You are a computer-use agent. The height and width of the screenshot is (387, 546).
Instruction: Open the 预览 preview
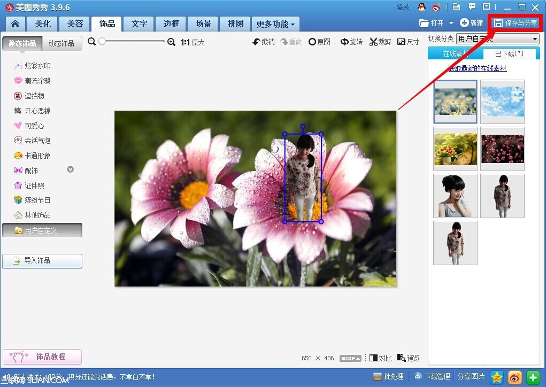(409, 358)
